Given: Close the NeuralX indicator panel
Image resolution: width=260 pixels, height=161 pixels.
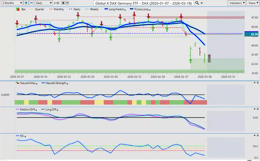Looking at the screenshot, I should (258, 83).
